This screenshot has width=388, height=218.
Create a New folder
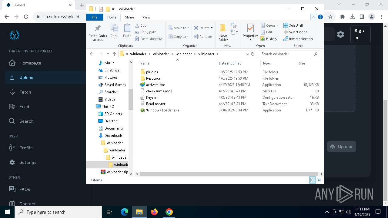coord(223,33)
